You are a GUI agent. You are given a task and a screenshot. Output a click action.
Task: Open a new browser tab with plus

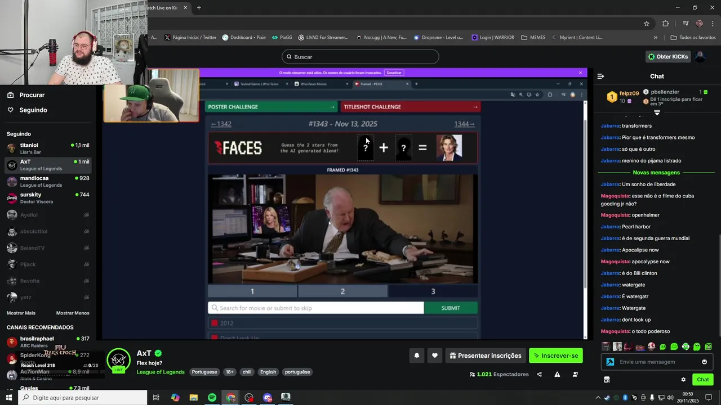pyautogui.click(x=199, y=7)
